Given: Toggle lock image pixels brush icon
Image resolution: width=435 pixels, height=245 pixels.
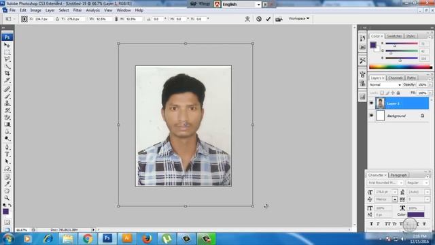Looking at the screenshot, I should pos(387,93).
